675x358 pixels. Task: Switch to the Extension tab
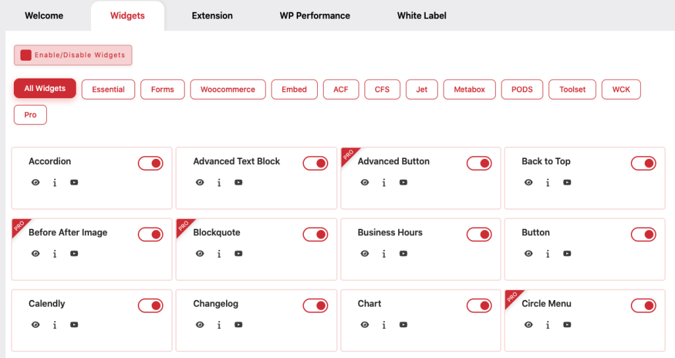212,16
